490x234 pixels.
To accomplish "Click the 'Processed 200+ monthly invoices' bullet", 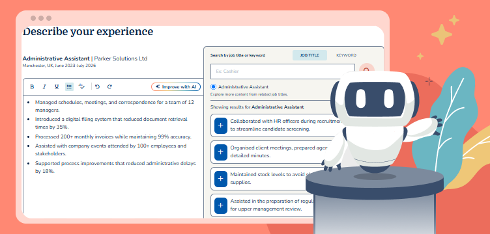I will [x=113, y=136].
